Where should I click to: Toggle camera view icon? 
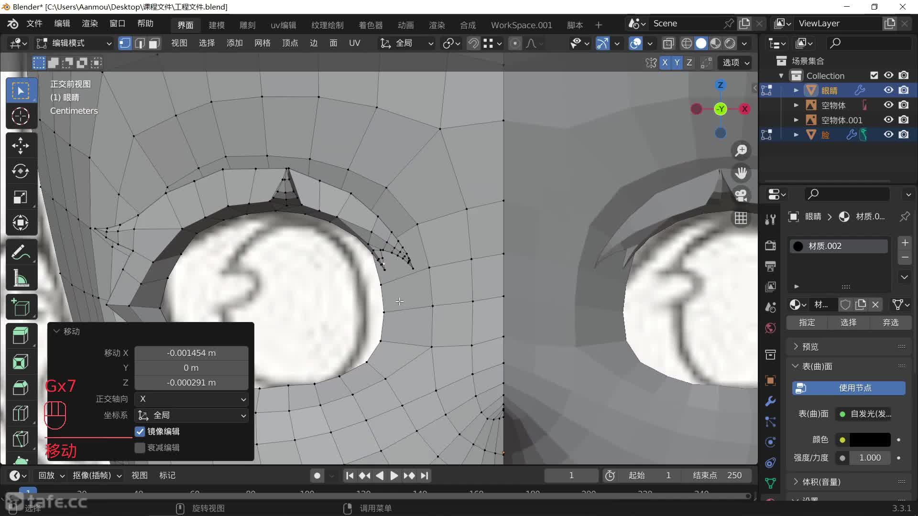741,195
